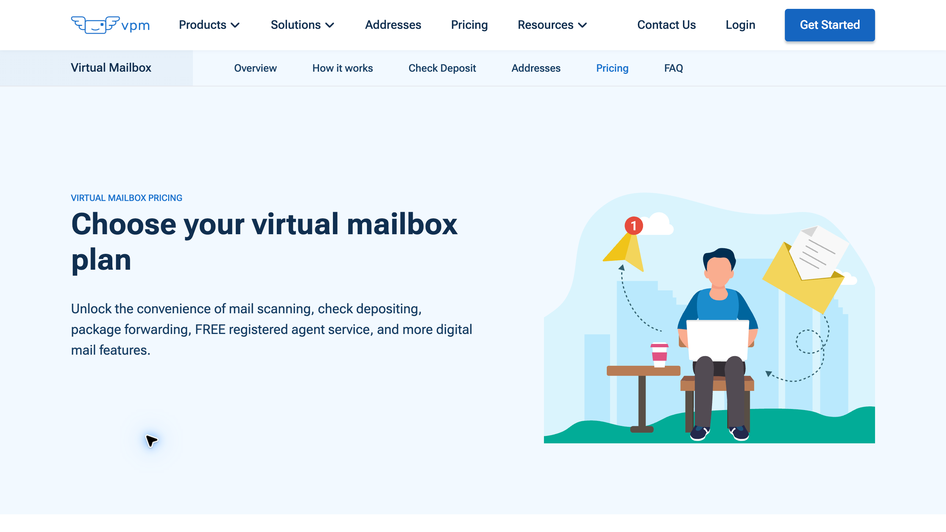Open the Solutions dropdown menu
946x532 pixels.
click(x=303, y=25)
